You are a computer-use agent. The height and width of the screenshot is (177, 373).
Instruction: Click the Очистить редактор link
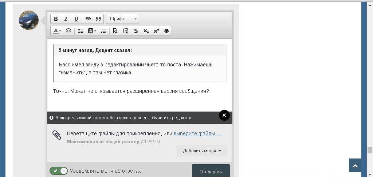[x=172, y=118]
